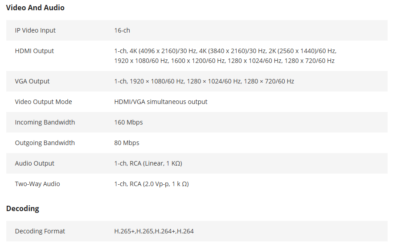Click the "80 Mbps" value
The height and width of the screenshot is (245, 393).
coord(127,143)
